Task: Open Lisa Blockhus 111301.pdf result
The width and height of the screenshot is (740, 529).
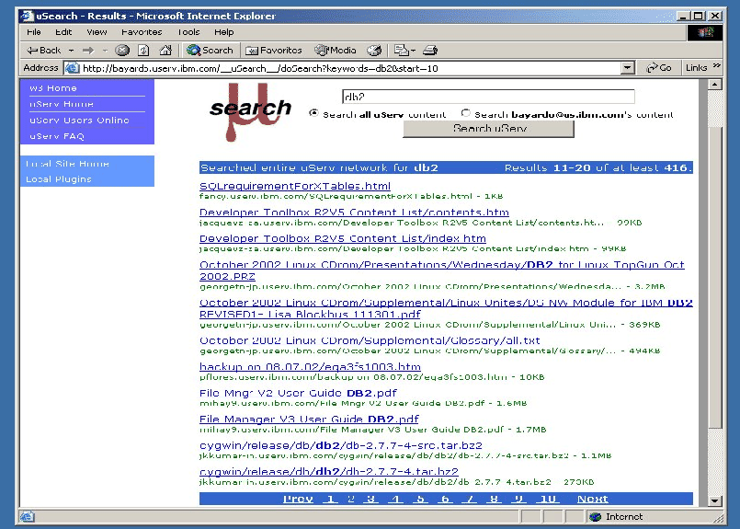Action: (446, 308)
